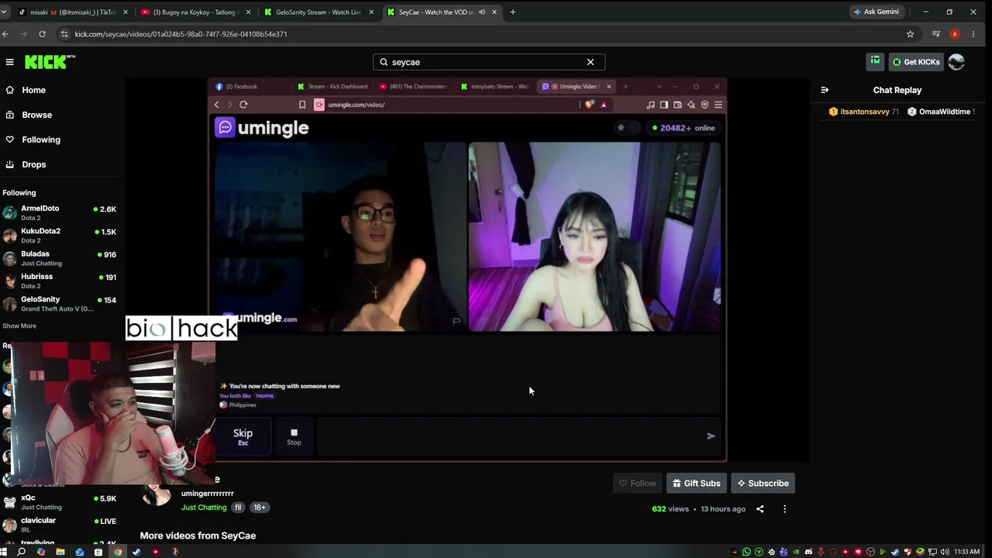
Task: Open the KukuDota2 channel
Action: click(x=60, y=236)
